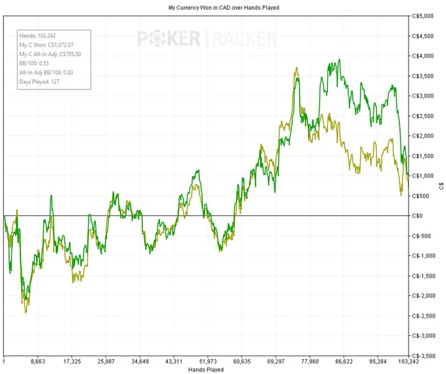
Task: Click the 8,663 x-axis tick label
Action: click(x=38, y=362)
